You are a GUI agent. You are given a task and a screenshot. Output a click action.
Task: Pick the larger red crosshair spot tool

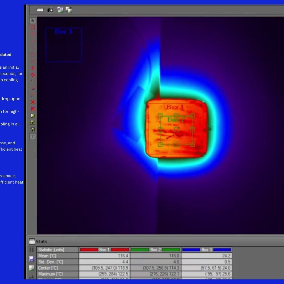pyautogui.click(x=33, y=75)
